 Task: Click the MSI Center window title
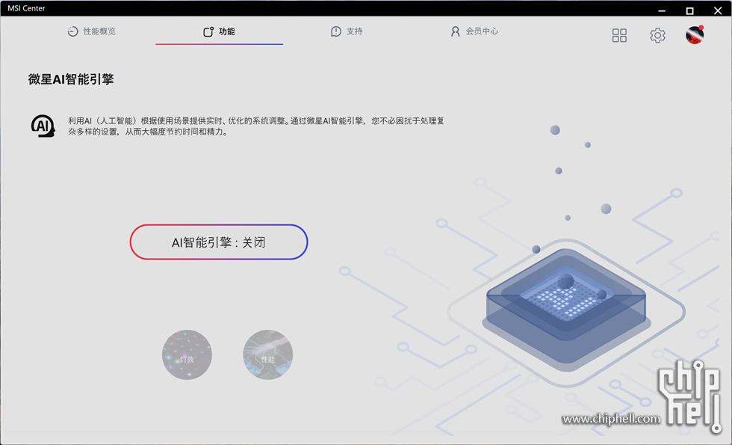pos(27,8)
